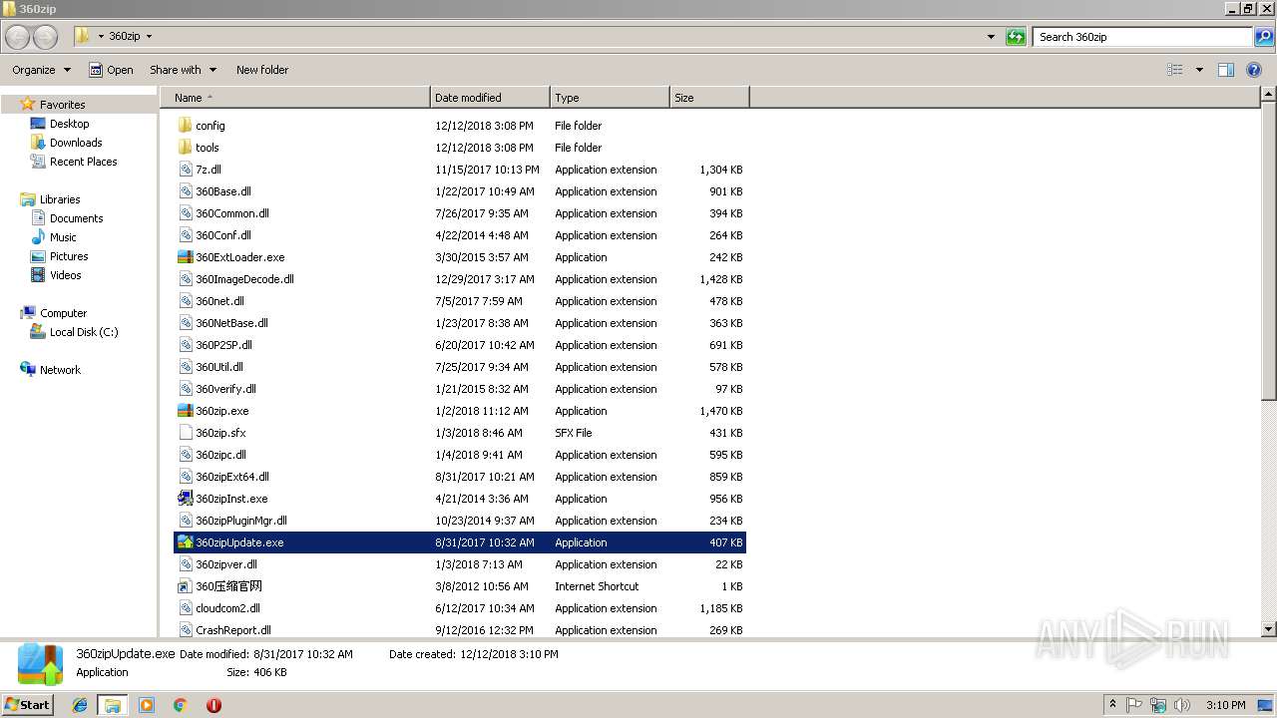Click the Back navigation arrow
The image size is (1277, 718).
(x=17, y=37)
